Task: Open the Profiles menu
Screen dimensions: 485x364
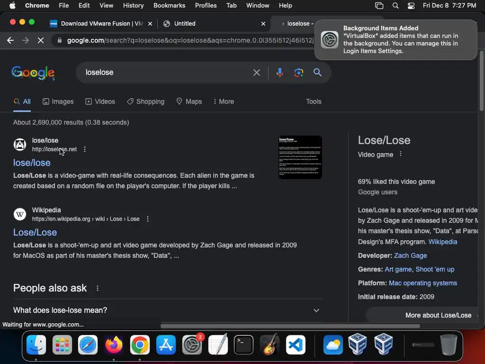Action: (206, 6)
